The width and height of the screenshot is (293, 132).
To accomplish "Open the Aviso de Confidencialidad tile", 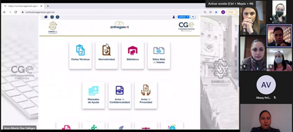I will tap(120, 95).
